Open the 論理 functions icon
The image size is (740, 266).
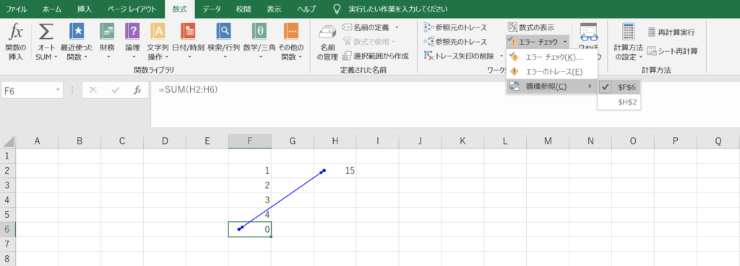[x=132, y=32]
